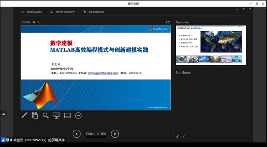Screen dimensions: 267x147
Task: Advance to the next slide arrow
Action: coord(115,134)
